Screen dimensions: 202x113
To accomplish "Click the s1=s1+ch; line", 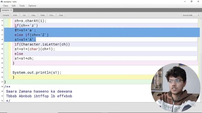I will point(24,58).
